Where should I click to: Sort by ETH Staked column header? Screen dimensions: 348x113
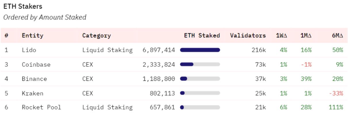click(x=202, y=36)
